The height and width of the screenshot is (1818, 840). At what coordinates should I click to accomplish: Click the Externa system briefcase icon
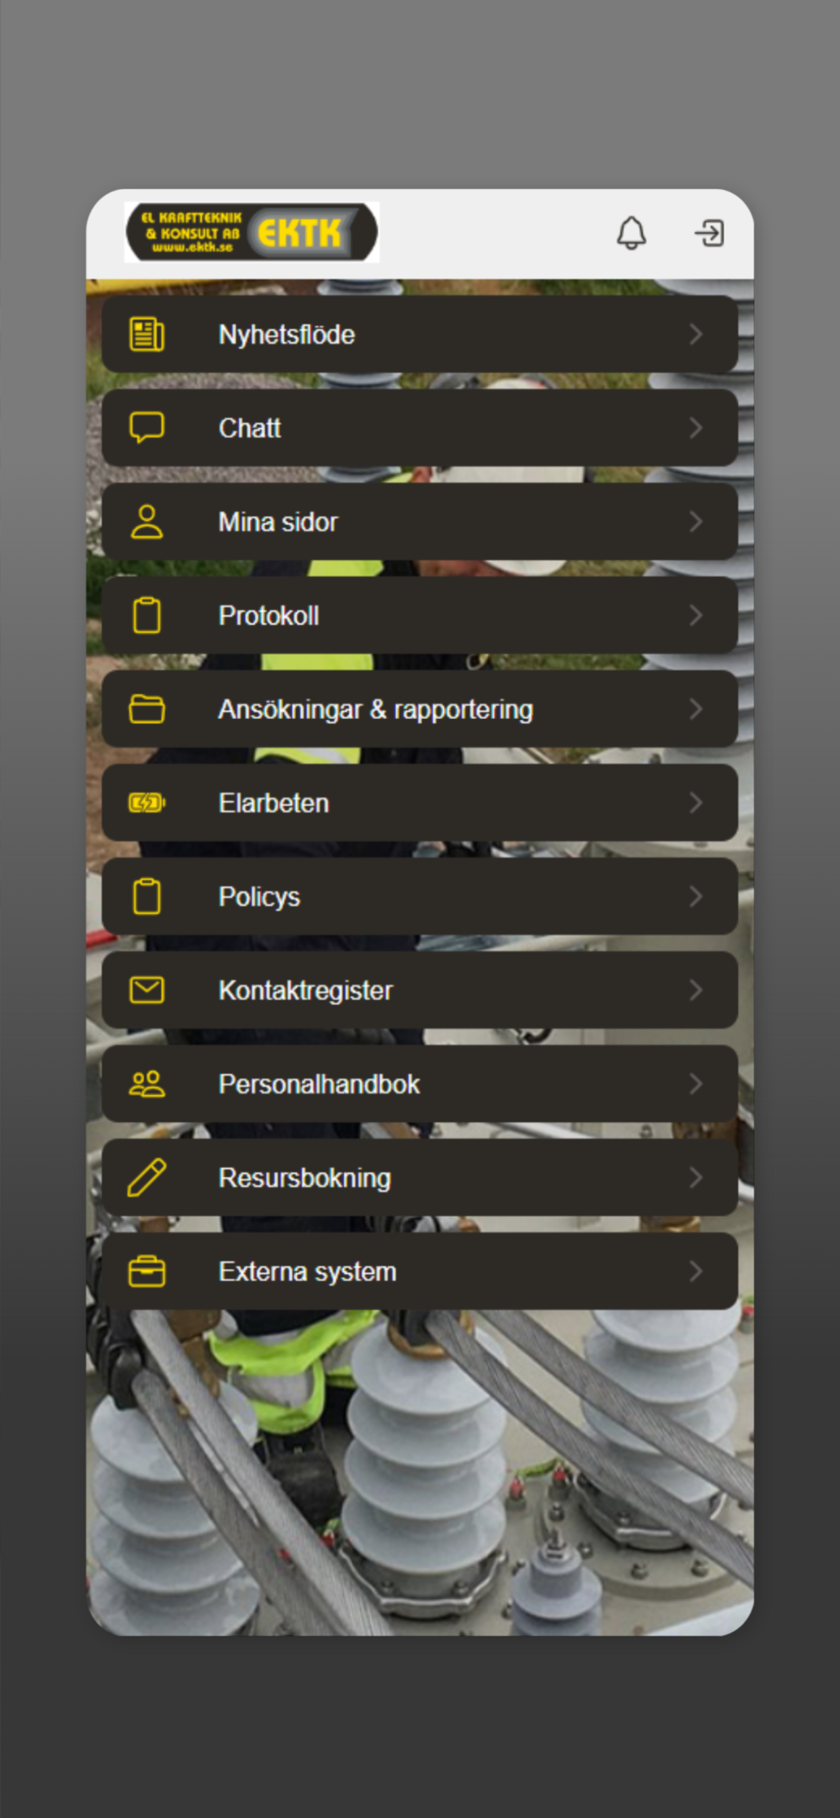[x=147, y=1271]
